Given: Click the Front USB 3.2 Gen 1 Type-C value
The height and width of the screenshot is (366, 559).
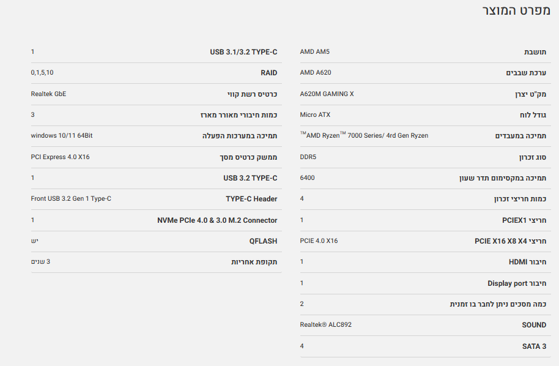Looking at the screenshot, I should (71, 198).
